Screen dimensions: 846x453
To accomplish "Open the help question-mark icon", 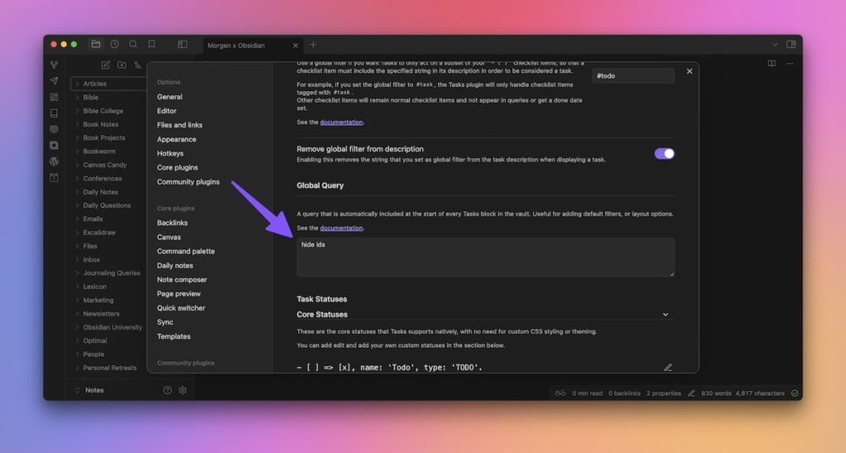I will click(x=167, y=390).
